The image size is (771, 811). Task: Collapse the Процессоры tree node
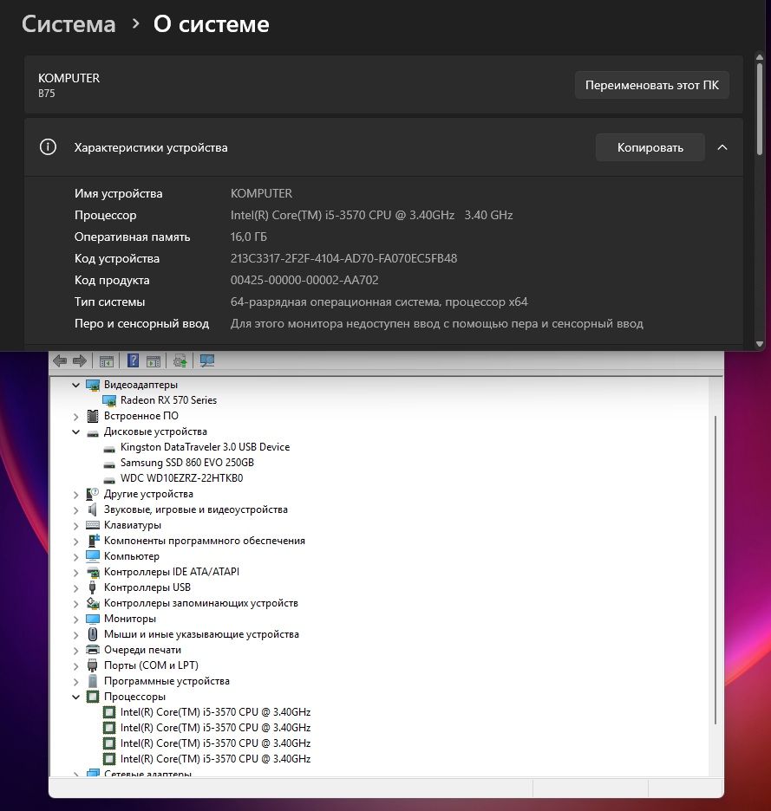point(76,697)
